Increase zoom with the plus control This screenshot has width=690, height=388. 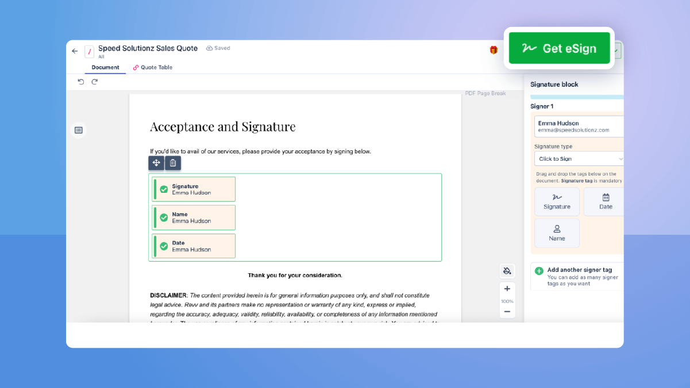click(x=507, y=289)
